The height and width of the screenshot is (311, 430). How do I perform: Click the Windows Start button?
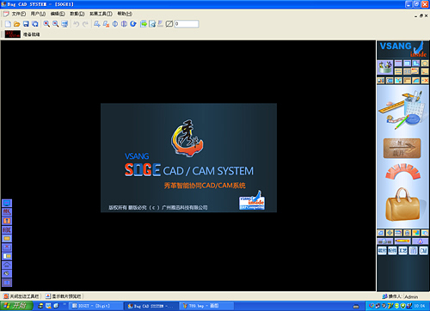coord(16,306)
